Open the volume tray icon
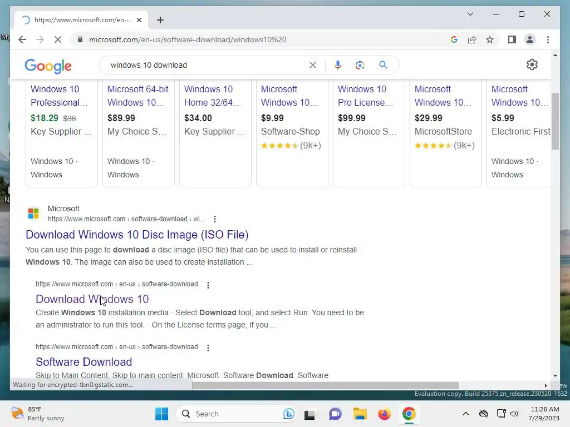 tap(514, 414)
